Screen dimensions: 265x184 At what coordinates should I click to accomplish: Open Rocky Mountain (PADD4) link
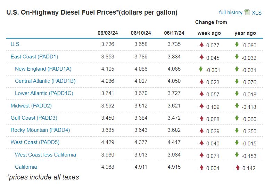coord(40,130)
